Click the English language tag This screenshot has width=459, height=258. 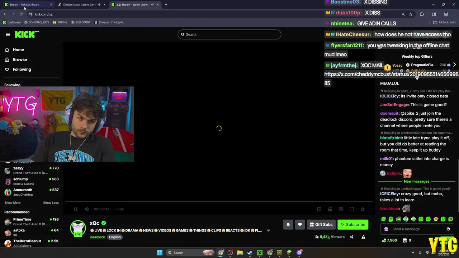[115, 237]
